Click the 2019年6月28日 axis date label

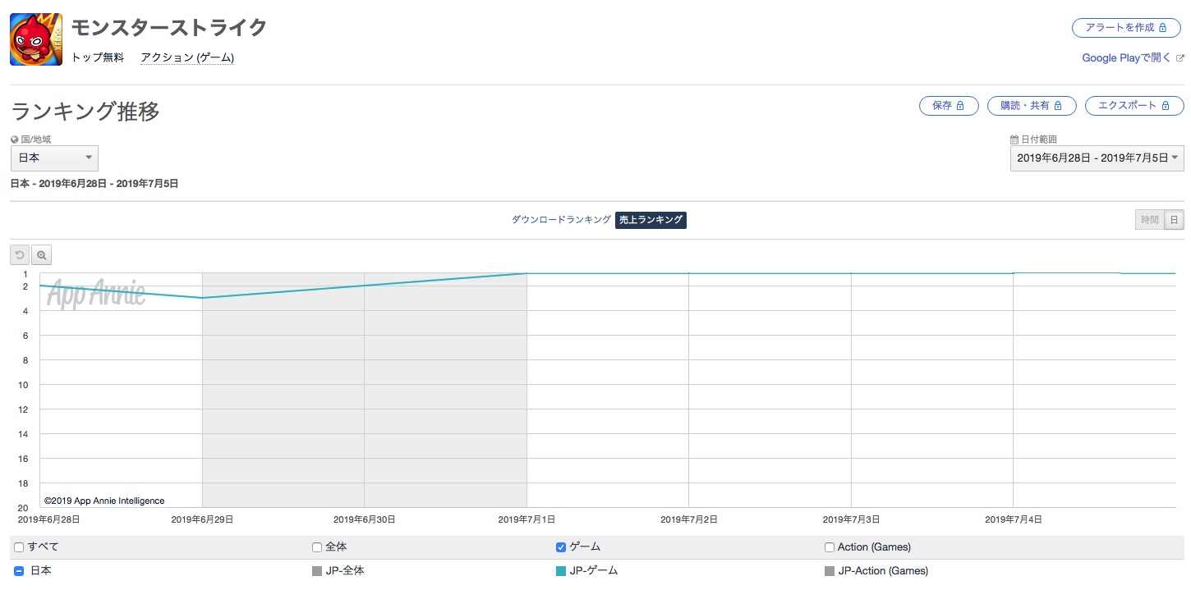(x=48, y=519)
